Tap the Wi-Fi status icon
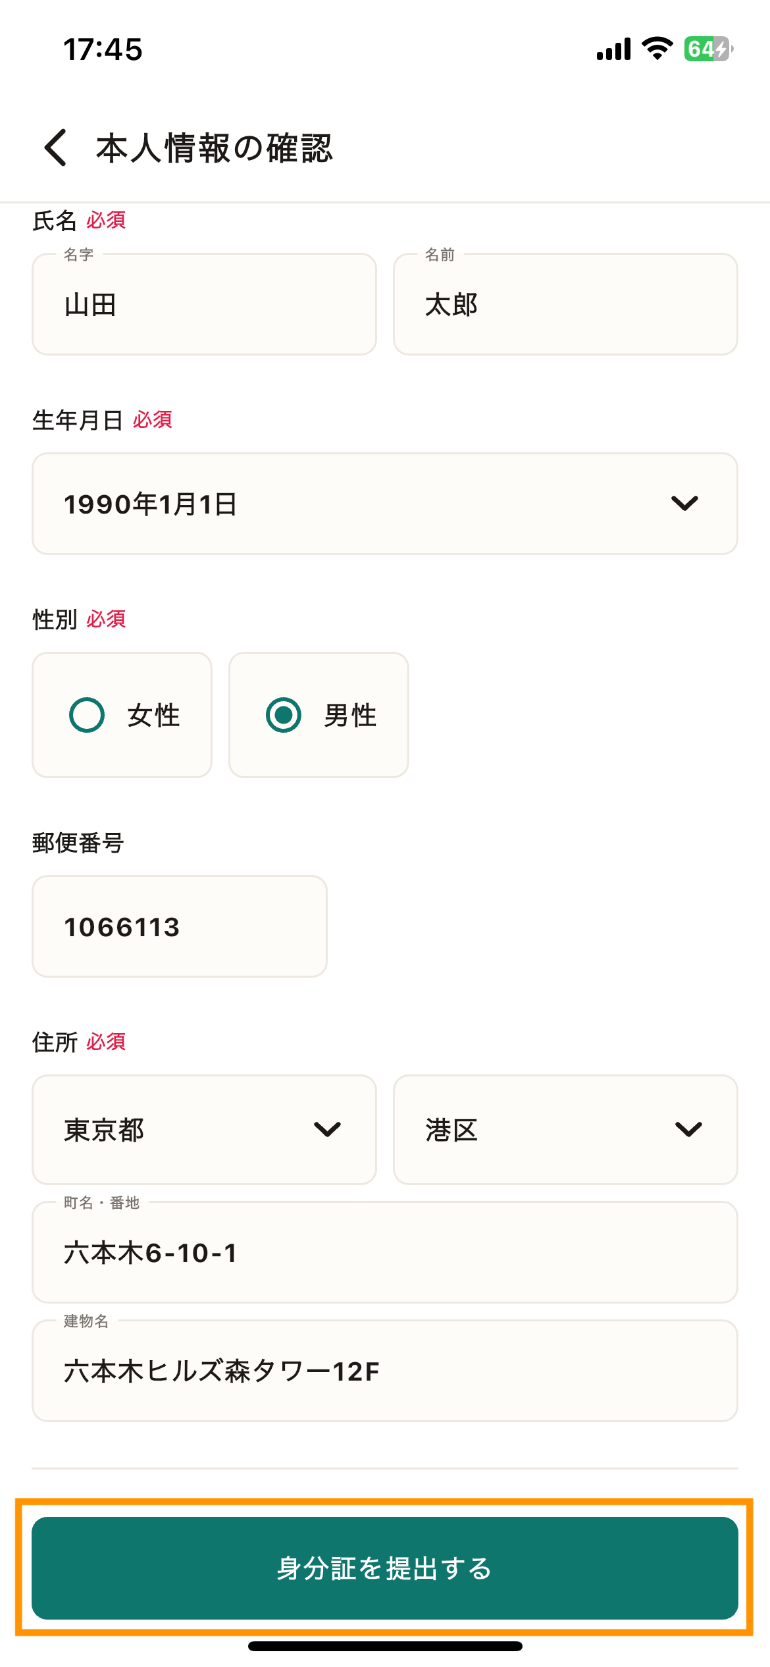The width and height of the screenshot is (770, 1667). click(x=657, y=49)
